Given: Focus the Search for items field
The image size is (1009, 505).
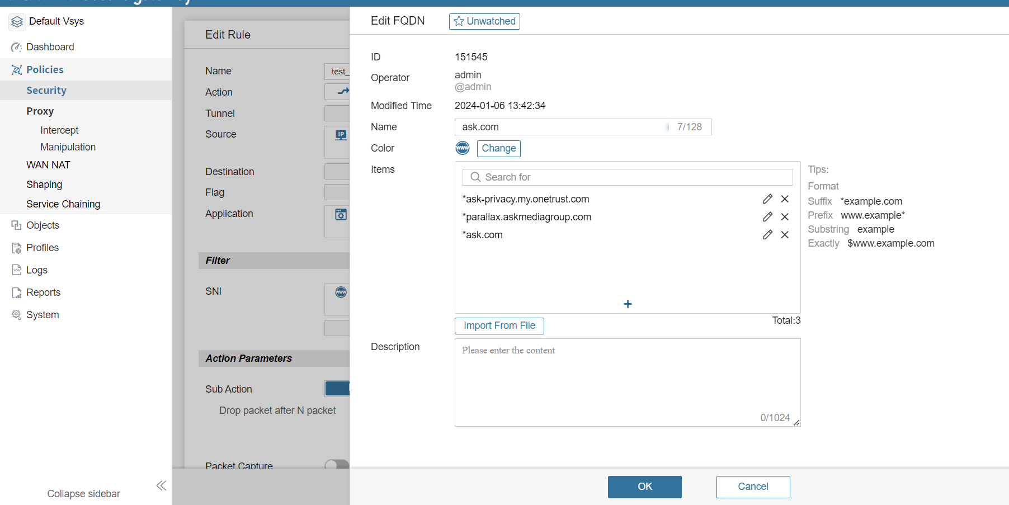Looking at the screenshot, I should click(632, 177).
